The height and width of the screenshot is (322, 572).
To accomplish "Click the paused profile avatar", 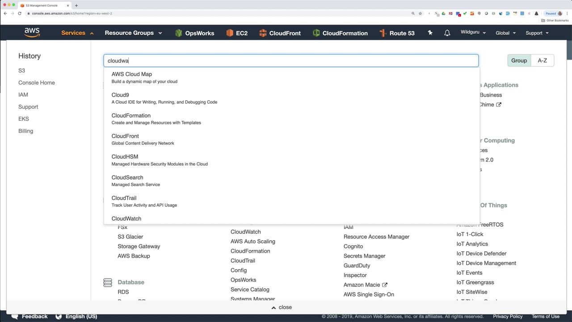I will [x=560, y=13].
